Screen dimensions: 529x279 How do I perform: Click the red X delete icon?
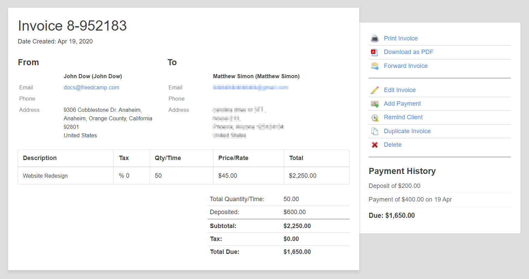pos(375,145)
